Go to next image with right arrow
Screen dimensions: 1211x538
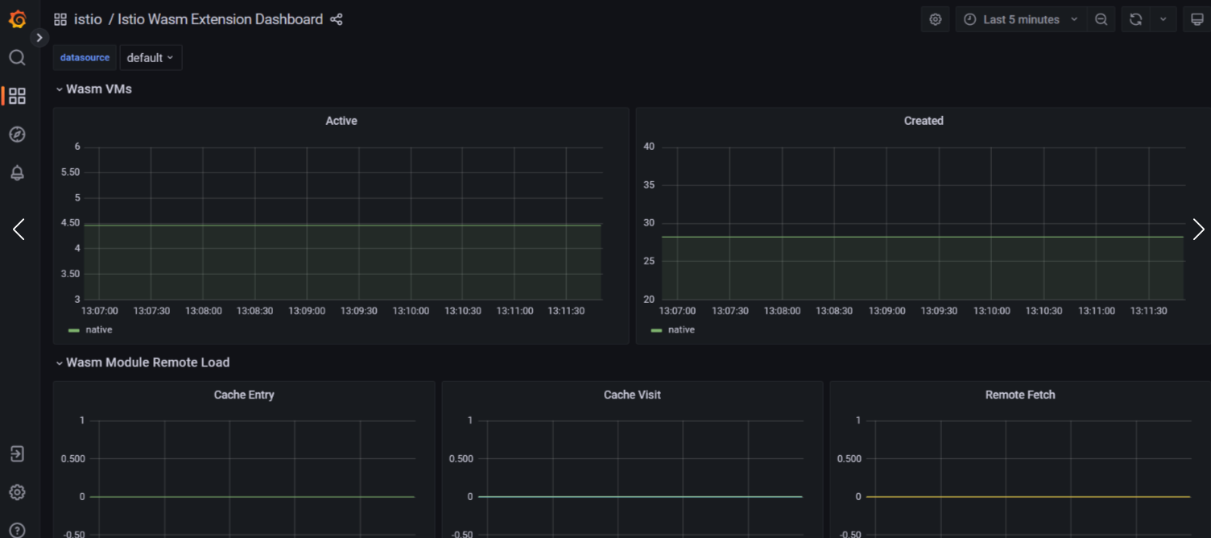coord(1198,230)
